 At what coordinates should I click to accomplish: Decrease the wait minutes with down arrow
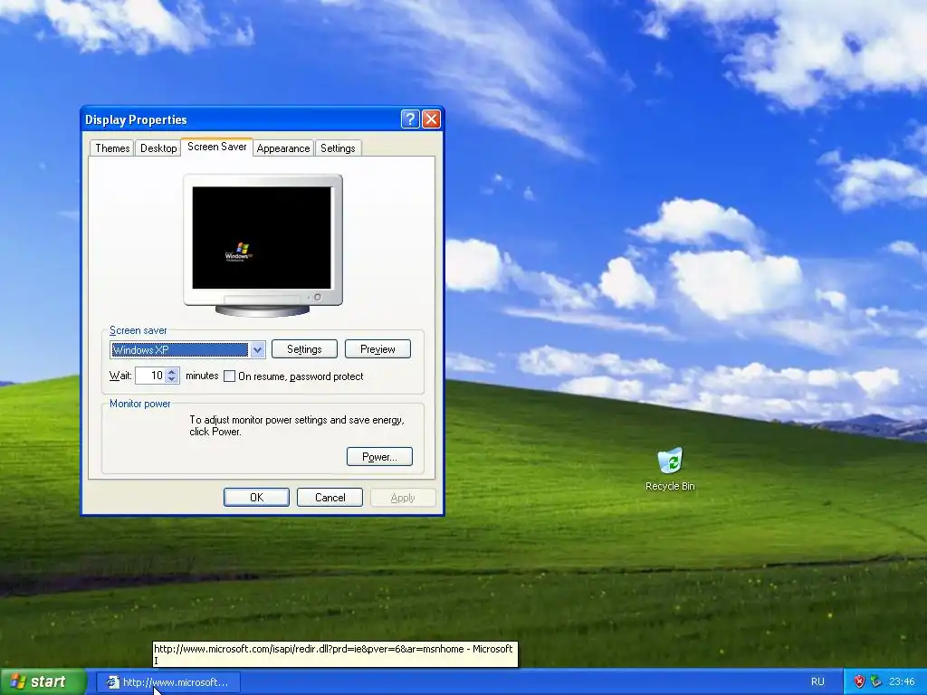(x=172, y=379)
